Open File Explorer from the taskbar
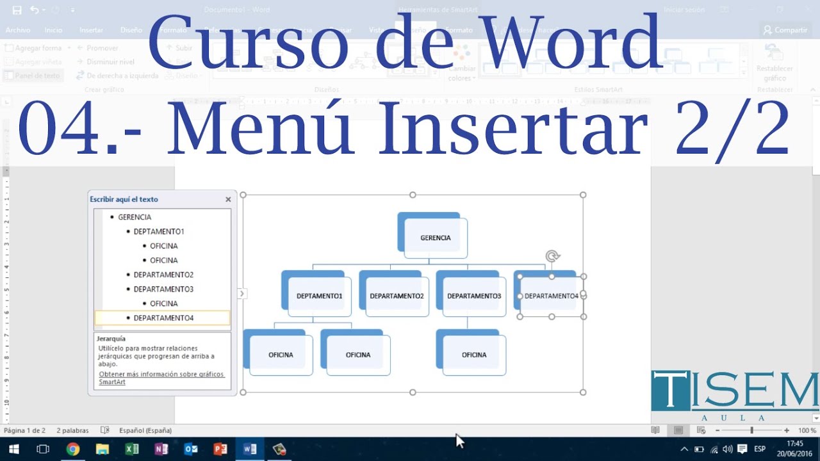 [102, 449]
